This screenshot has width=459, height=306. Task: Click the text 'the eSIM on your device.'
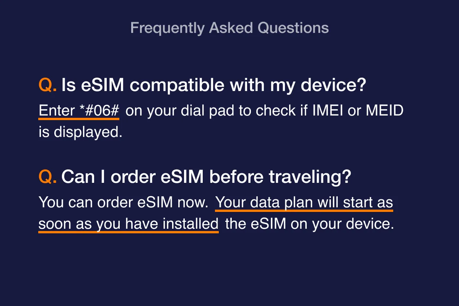(309, 224)
